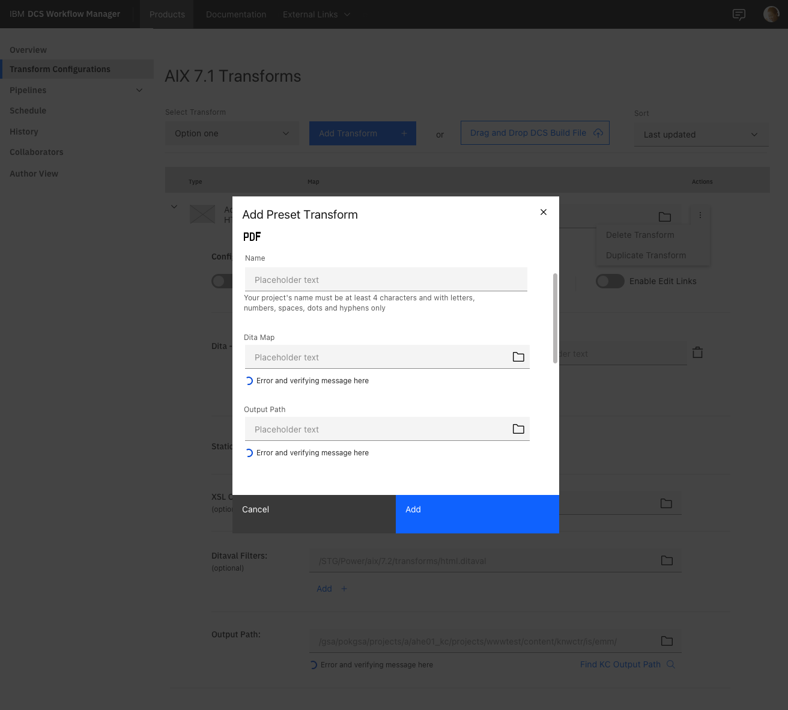Click the Add Transform button
Viewport: 788px width, 710px height.
coord(363,133)
